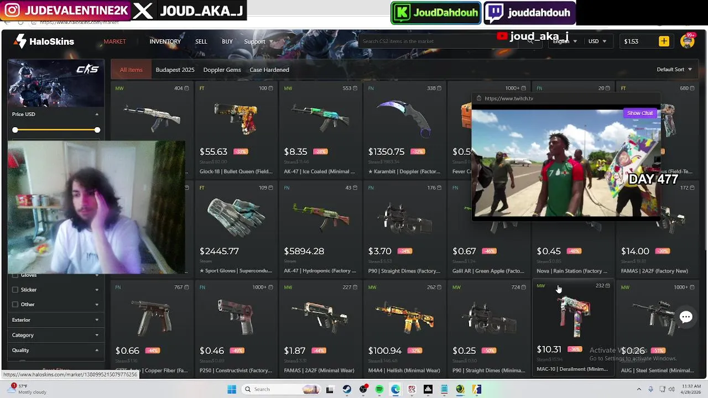The image size is (708, 398).
Task: Click the discount badge next to $1350.75
Action: 418,151
